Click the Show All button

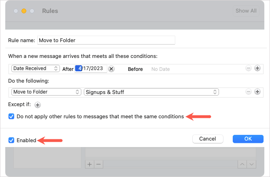pos(246,11)
